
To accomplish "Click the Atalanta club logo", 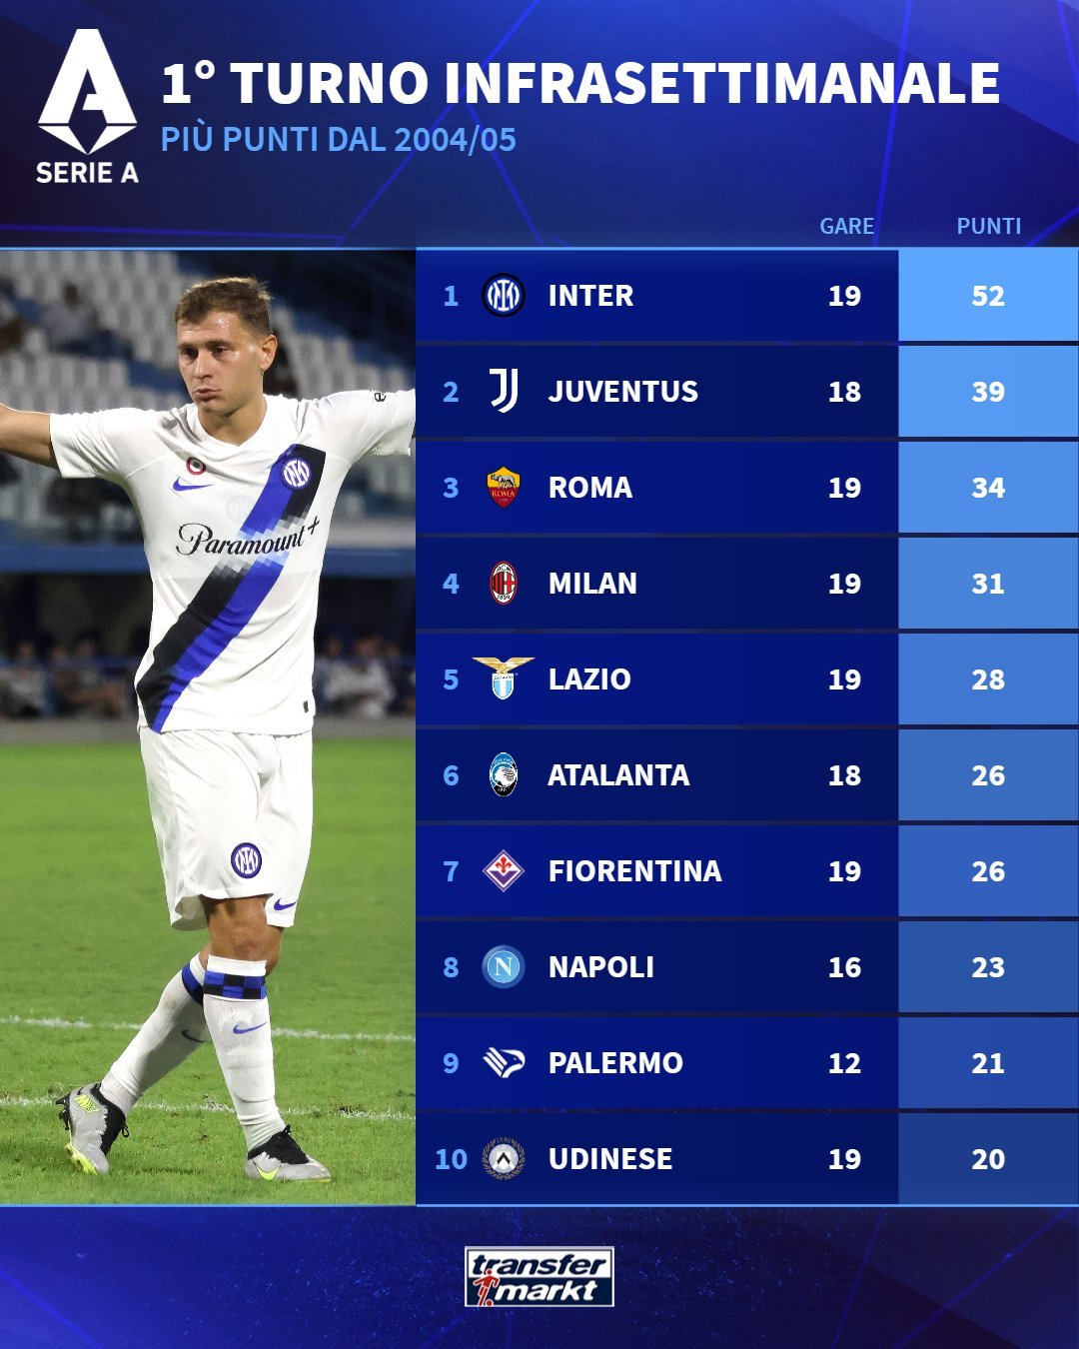I will [504, 774].
